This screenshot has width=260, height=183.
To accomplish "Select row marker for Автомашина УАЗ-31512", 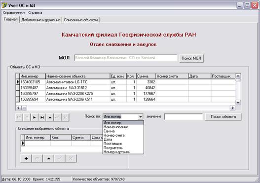I will tap(18, 88).
